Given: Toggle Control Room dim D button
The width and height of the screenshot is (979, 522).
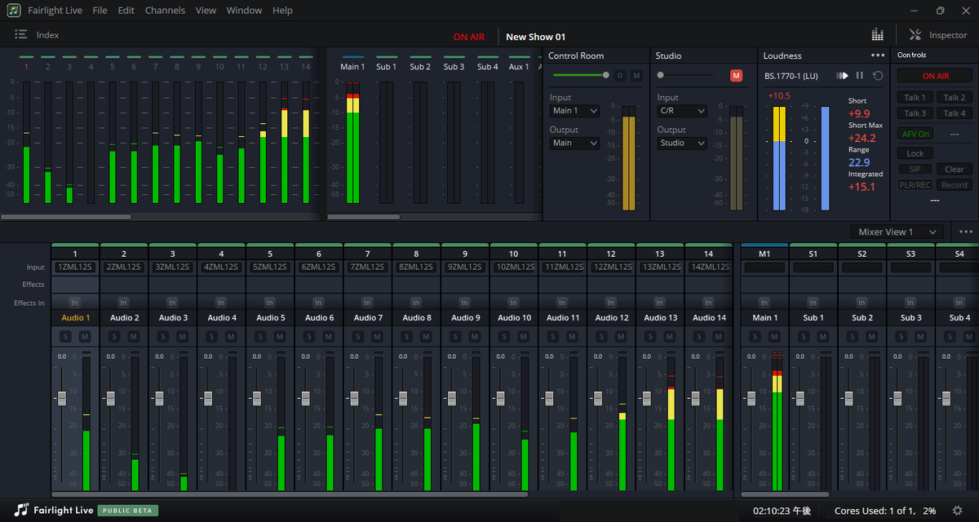Looking at the screenshot, I should 620,76.
